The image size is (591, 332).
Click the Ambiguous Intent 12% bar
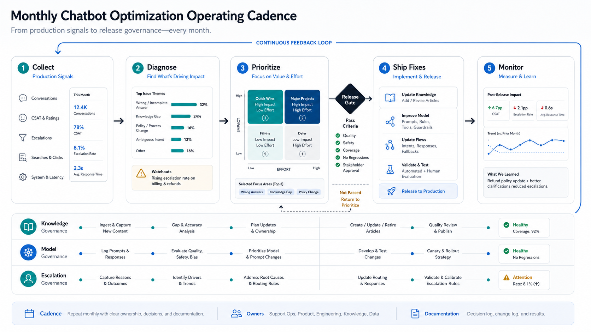176,139
